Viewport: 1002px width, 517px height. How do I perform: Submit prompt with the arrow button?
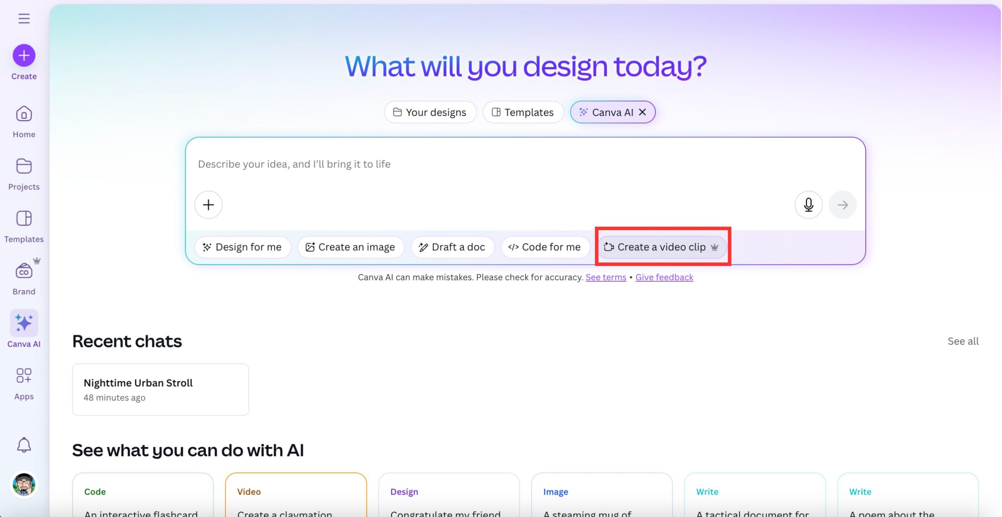[842, 205]
